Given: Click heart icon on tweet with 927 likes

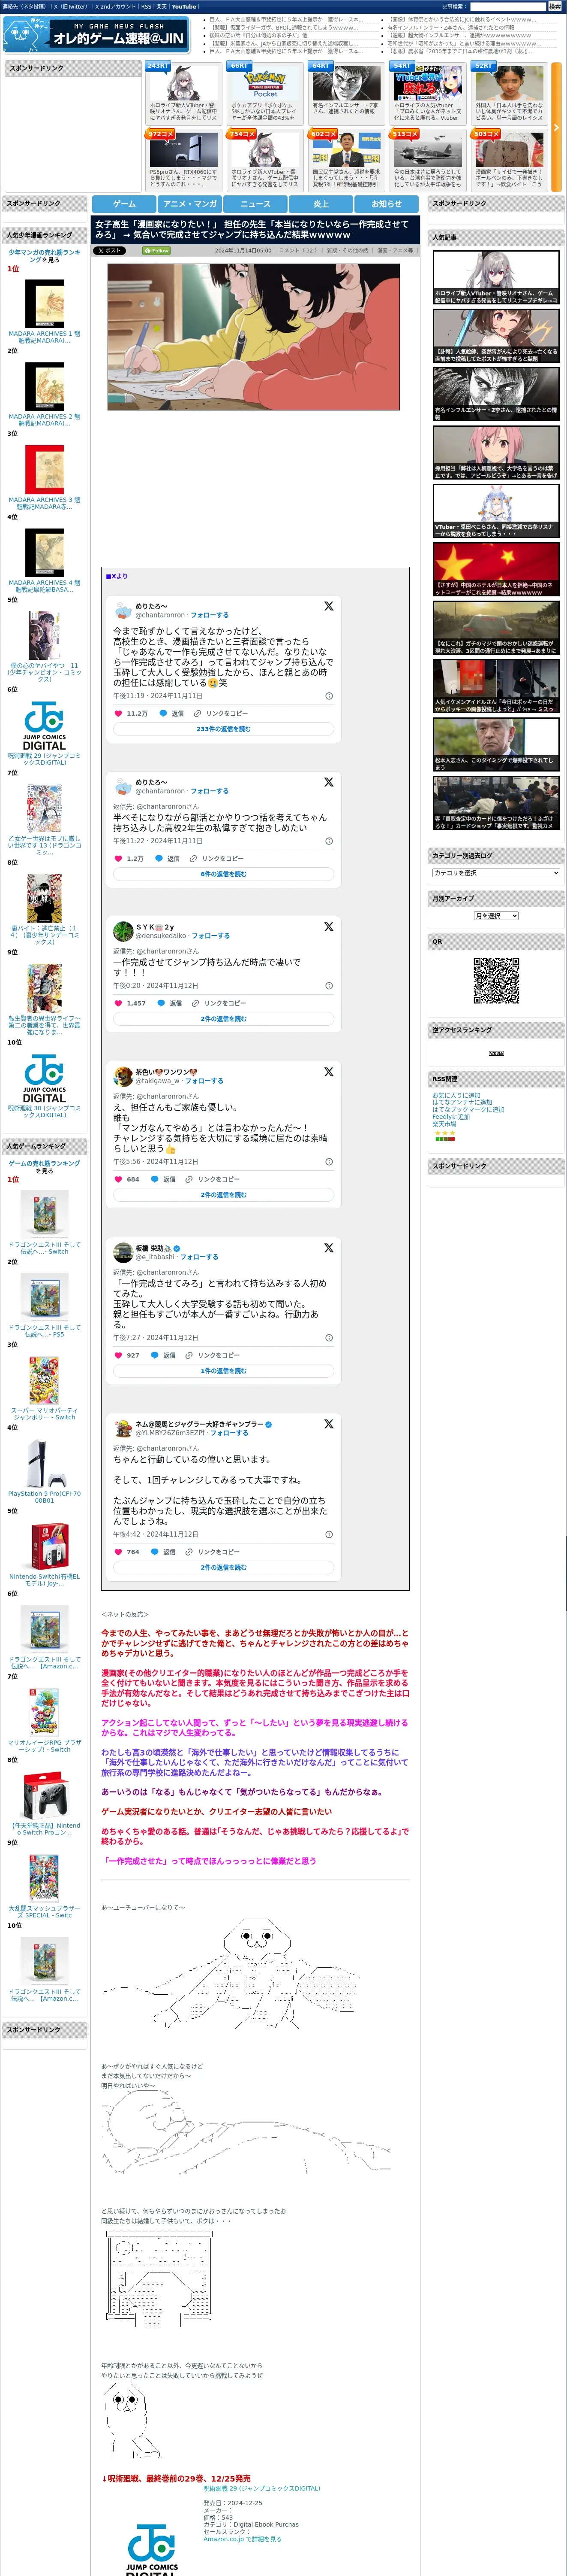Looking at the screenshot, I should (x=118, y=1355).
